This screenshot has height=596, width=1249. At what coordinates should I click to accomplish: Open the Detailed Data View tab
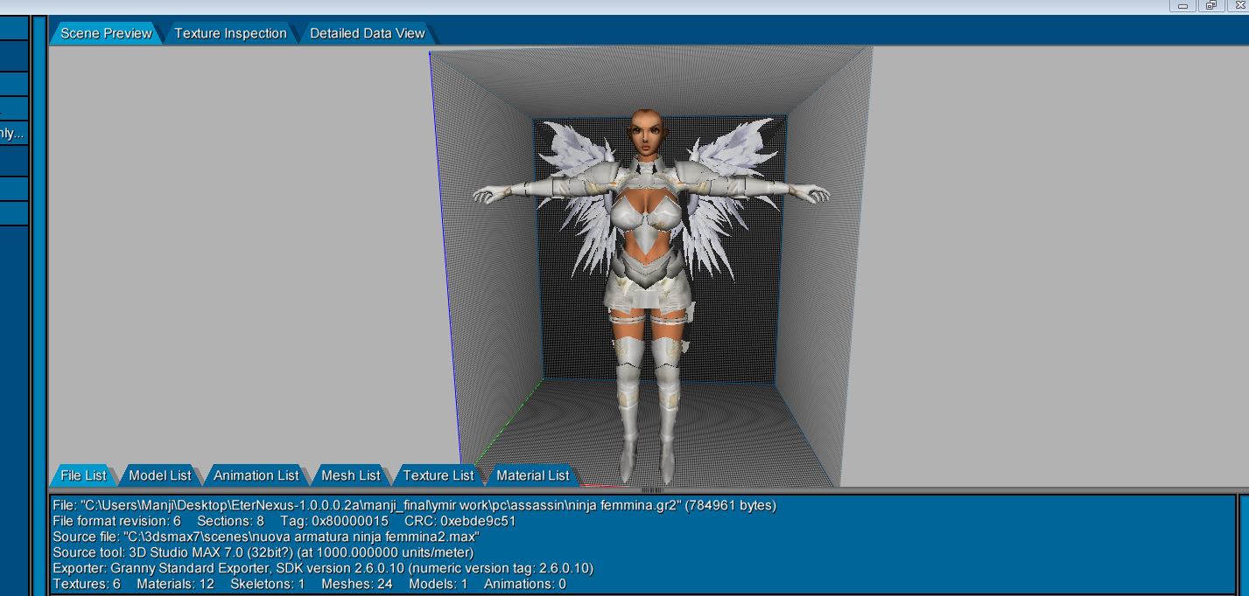[x=368, y=33]
